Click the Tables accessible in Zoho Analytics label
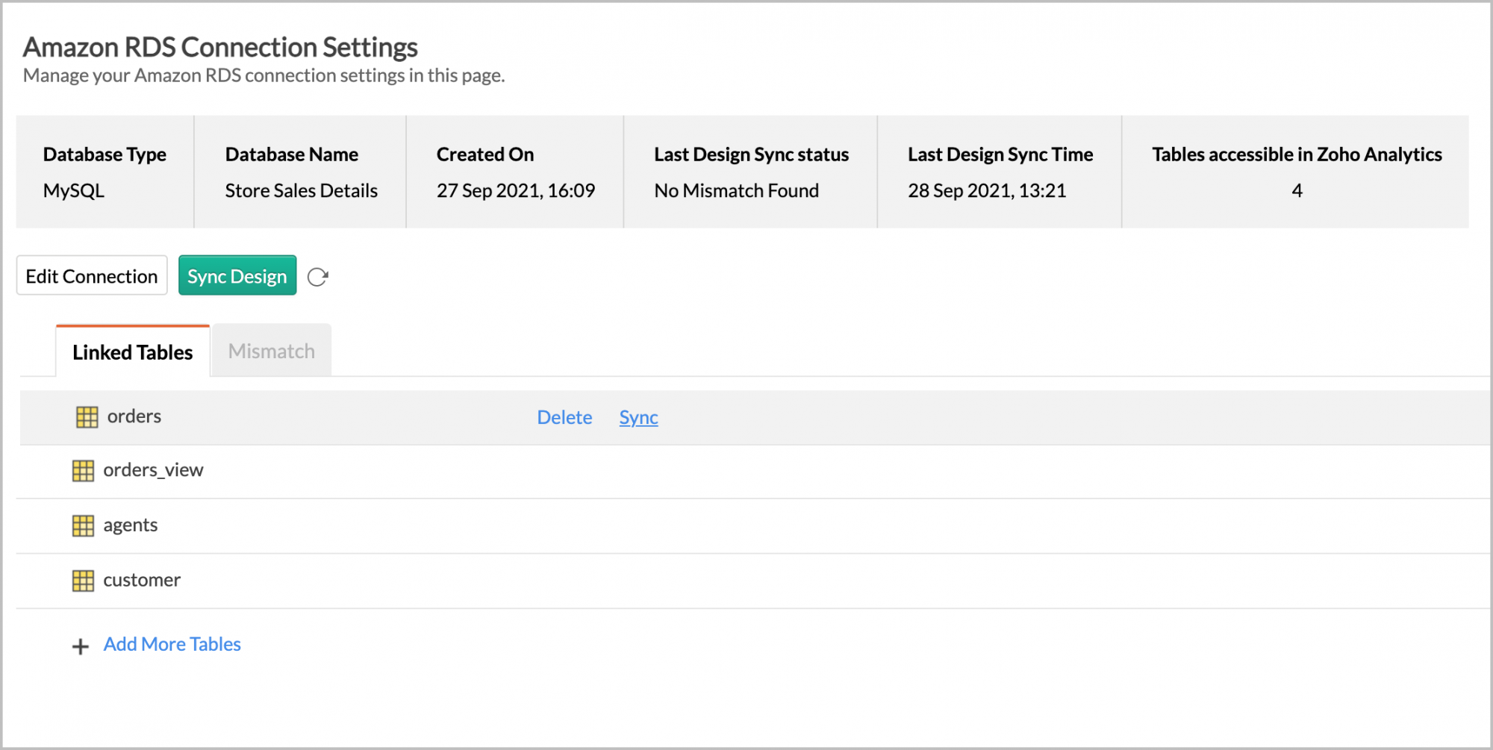The image size is (1493, 750). 1297,154
